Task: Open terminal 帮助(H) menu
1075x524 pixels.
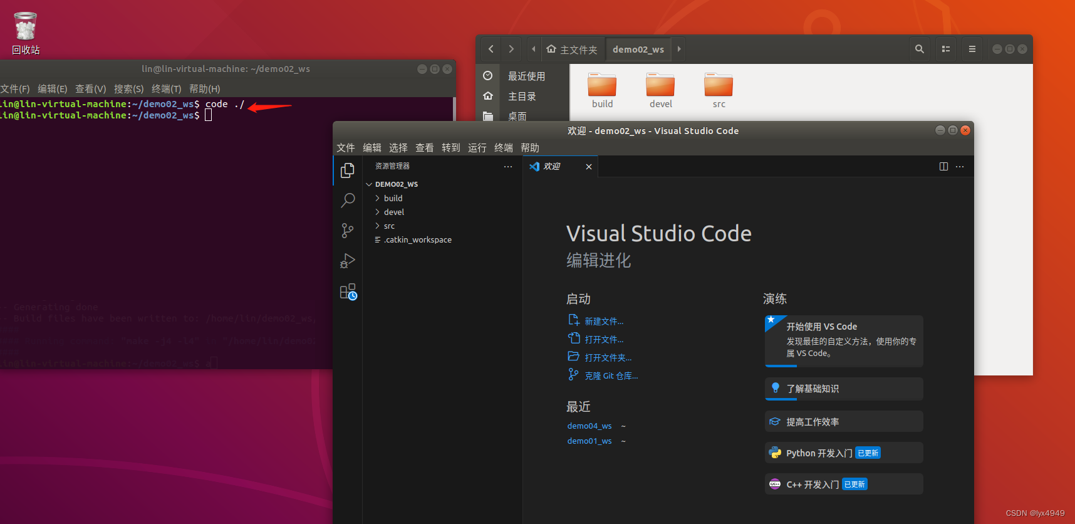Action: pyautogui.click(x=205, y=89)
